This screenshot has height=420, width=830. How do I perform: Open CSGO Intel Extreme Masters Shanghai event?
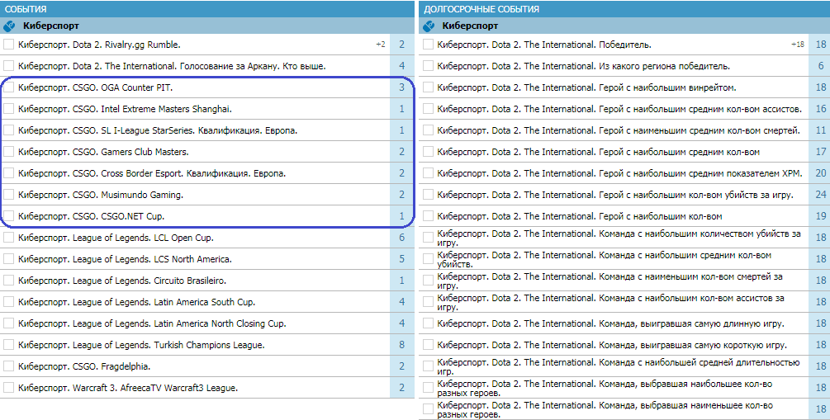tap(125, 109)
